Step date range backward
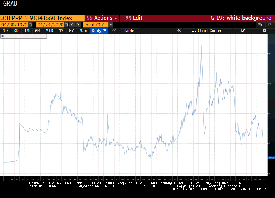Viewport: 275px width, 198px height. click(72, 25)
